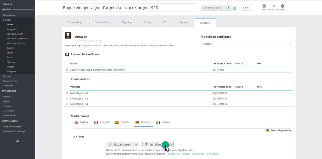Image resolution: width=322 pixels, height=159 pixels.
Task: Open Versand in the sidebar
Action: [x=7, y=106]
